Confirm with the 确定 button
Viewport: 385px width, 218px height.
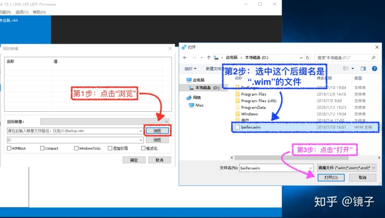click(134, 160)
